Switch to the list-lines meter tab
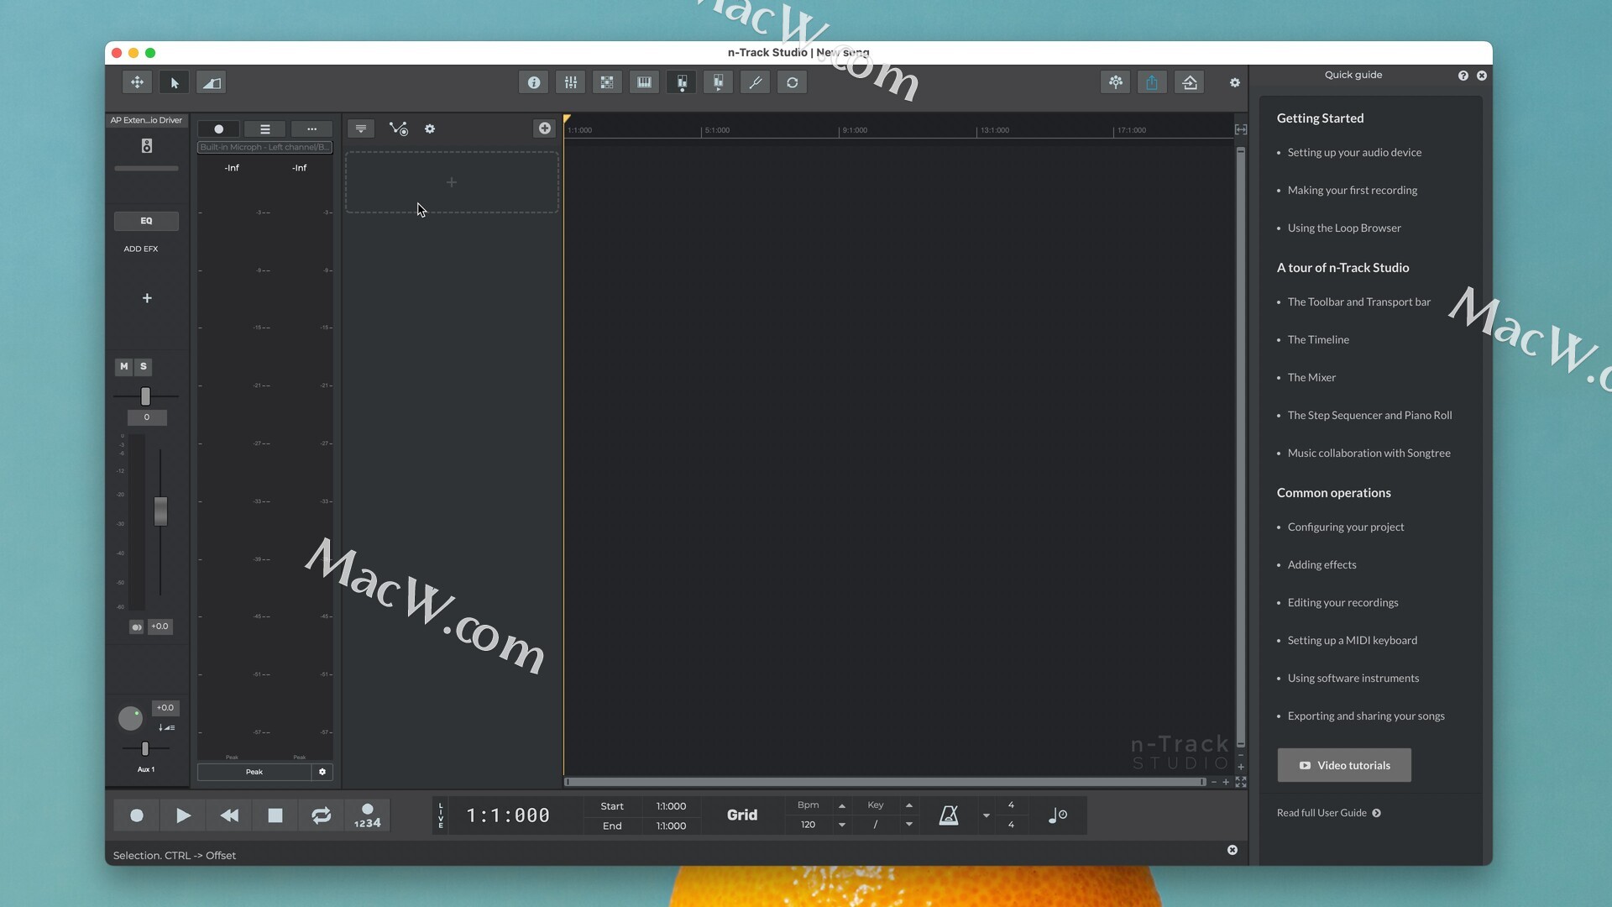The image size is (1612, 907). [x=265, y=129]
